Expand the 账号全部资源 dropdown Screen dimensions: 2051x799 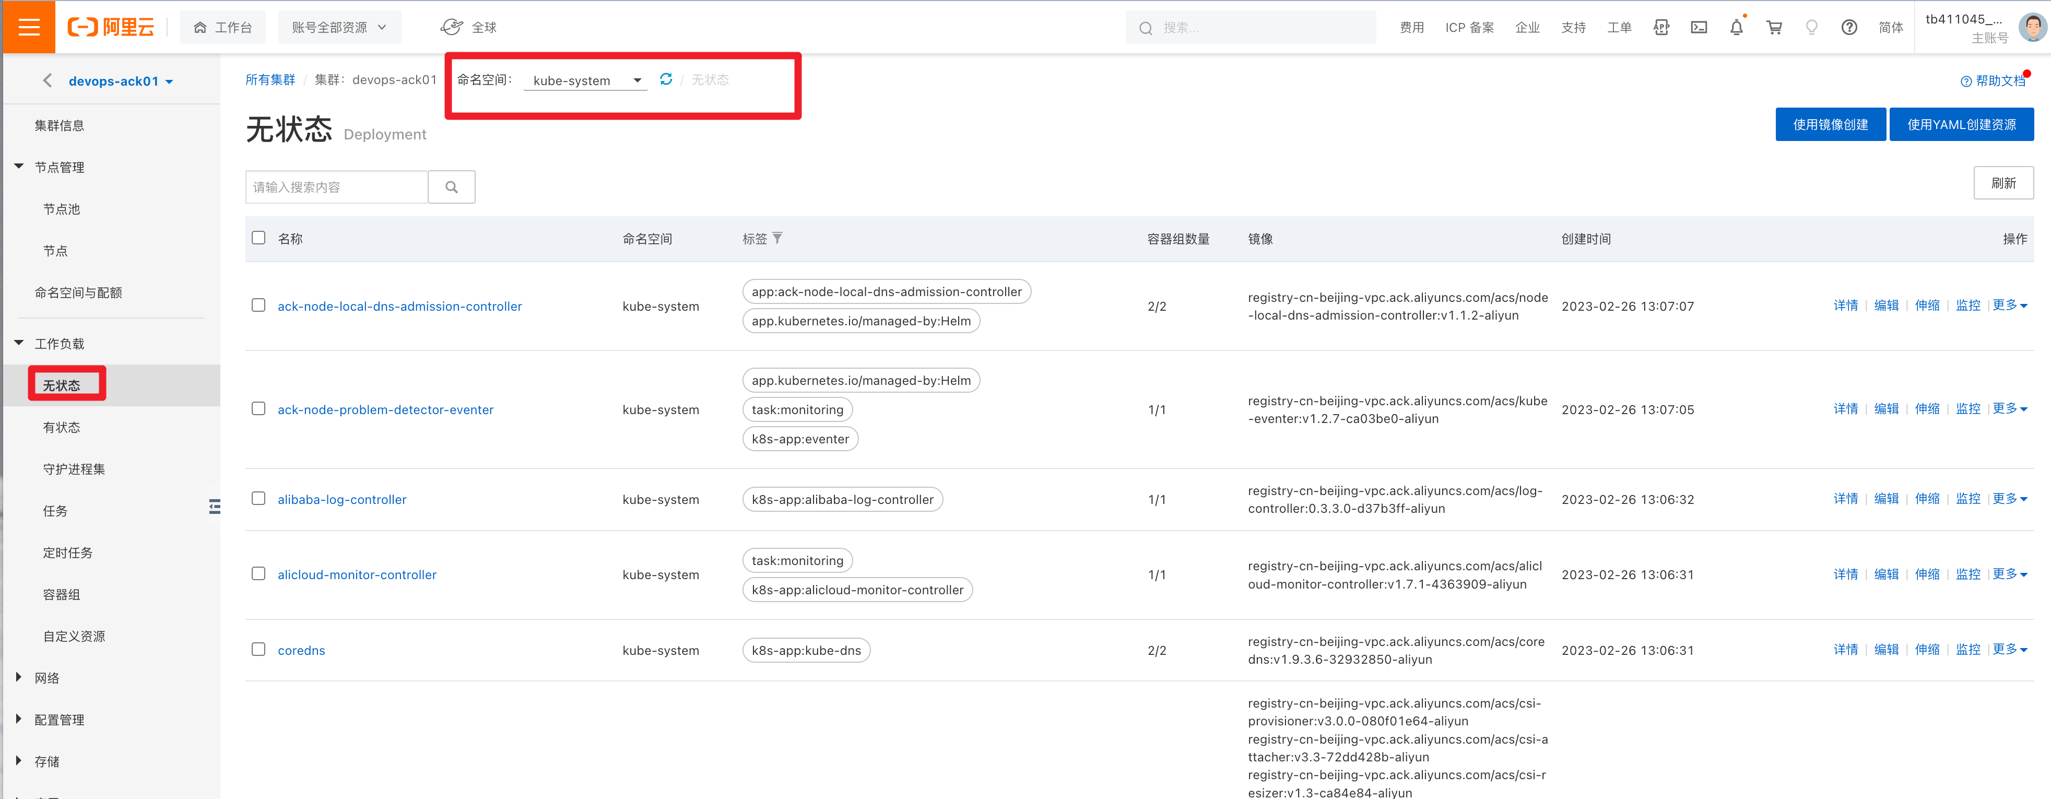pos(339,28)
